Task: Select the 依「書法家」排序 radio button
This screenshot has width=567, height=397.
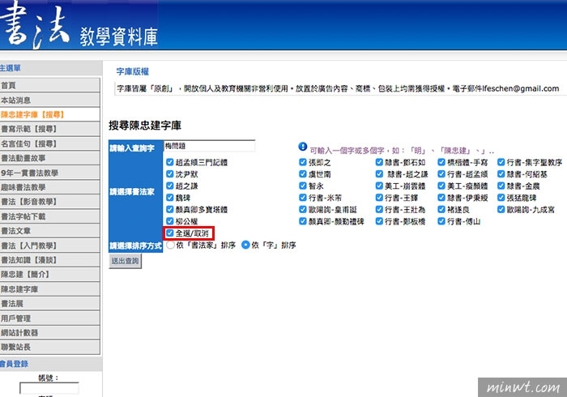Action: [x=169, y=245]
